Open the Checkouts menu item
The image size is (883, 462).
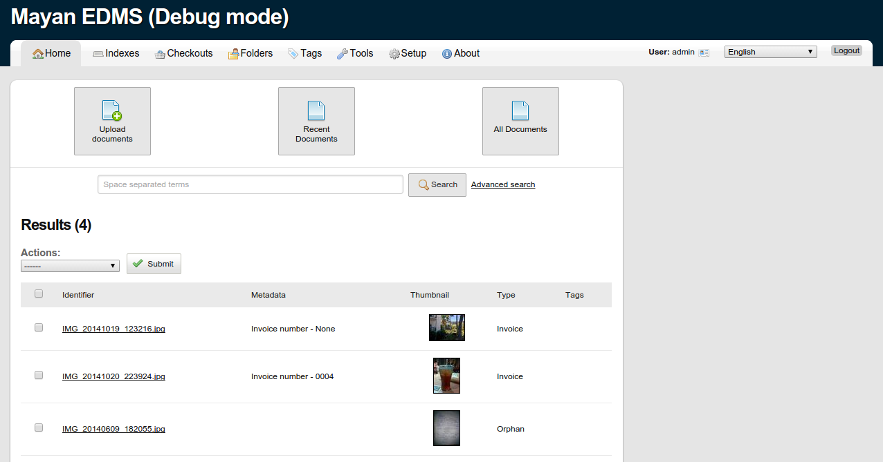(x=183, y=53)
